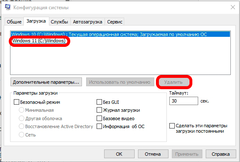Select the Windows 10 boot entry
The image size is (240, 162).
pos(120,34)
